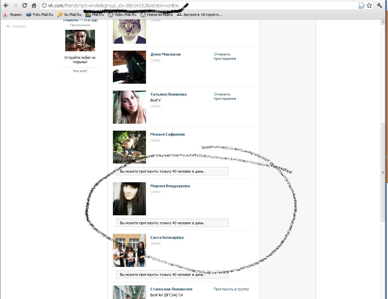Open the Mail.Ru bookmark
This screenshot has height=299, width=388.
point(95,15)
